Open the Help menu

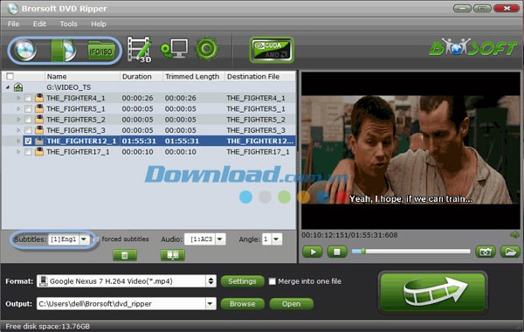pos(99,24)
